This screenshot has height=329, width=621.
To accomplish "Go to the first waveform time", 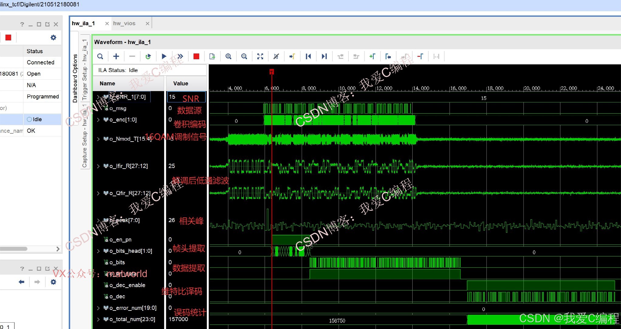I will (x=308, y=57).
